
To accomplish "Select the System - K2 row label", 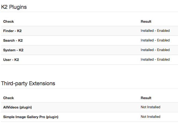I will (x=13, y=50).
